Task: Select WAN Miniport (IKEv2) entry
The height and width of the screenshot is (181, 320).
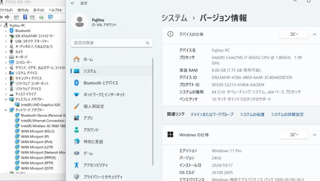Action: pos(37,131)
